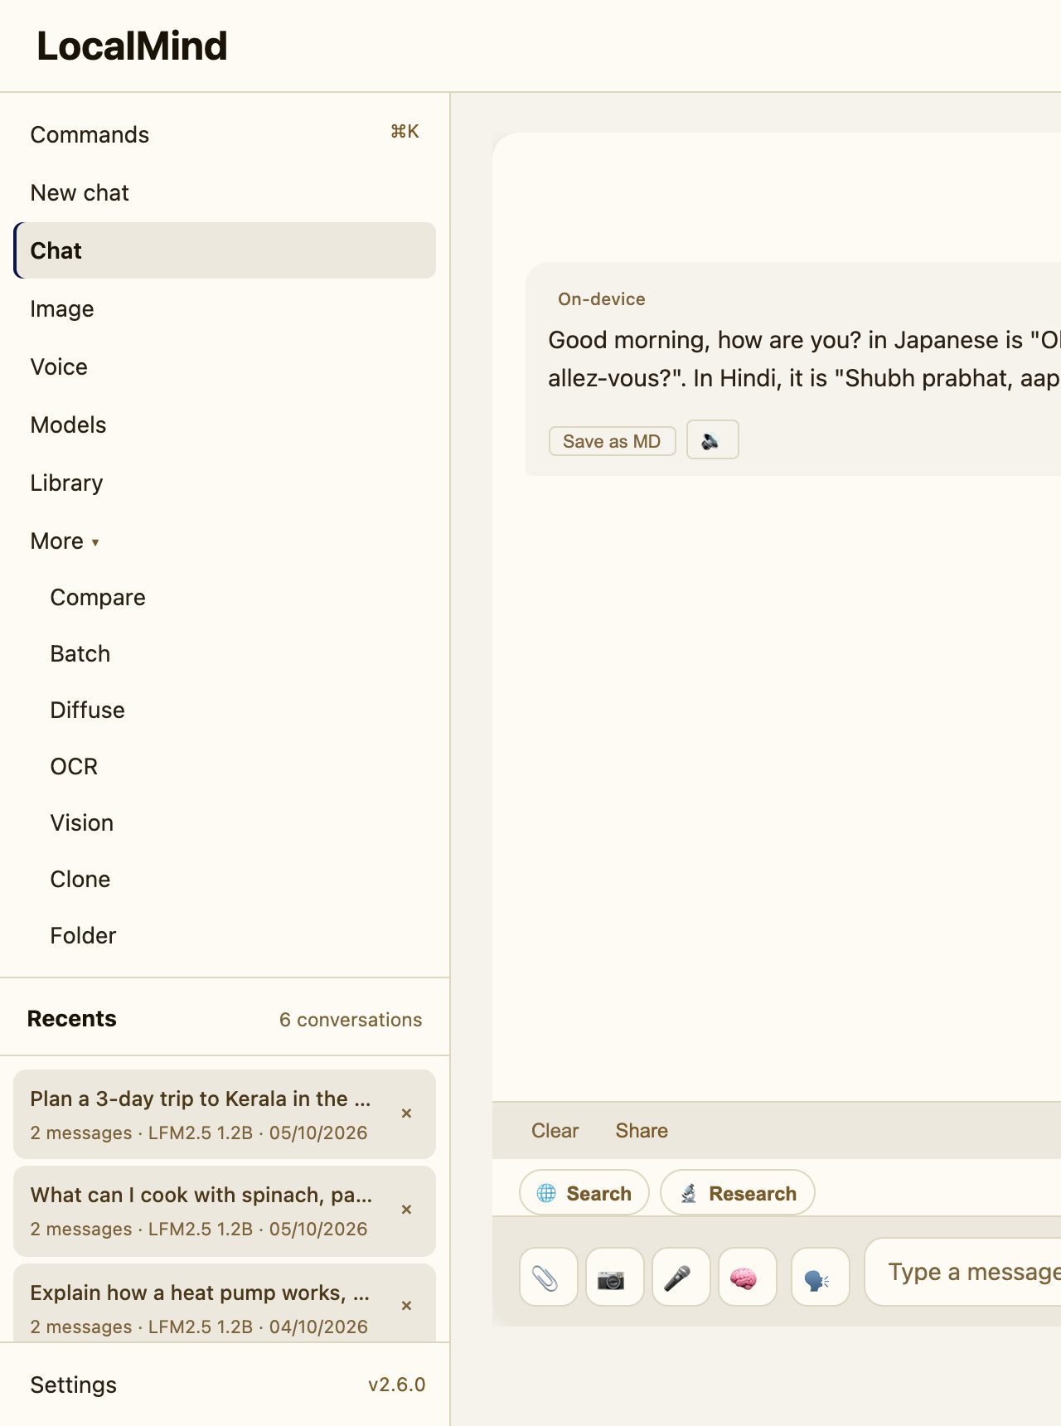Click the camera capture icon

614,1277
